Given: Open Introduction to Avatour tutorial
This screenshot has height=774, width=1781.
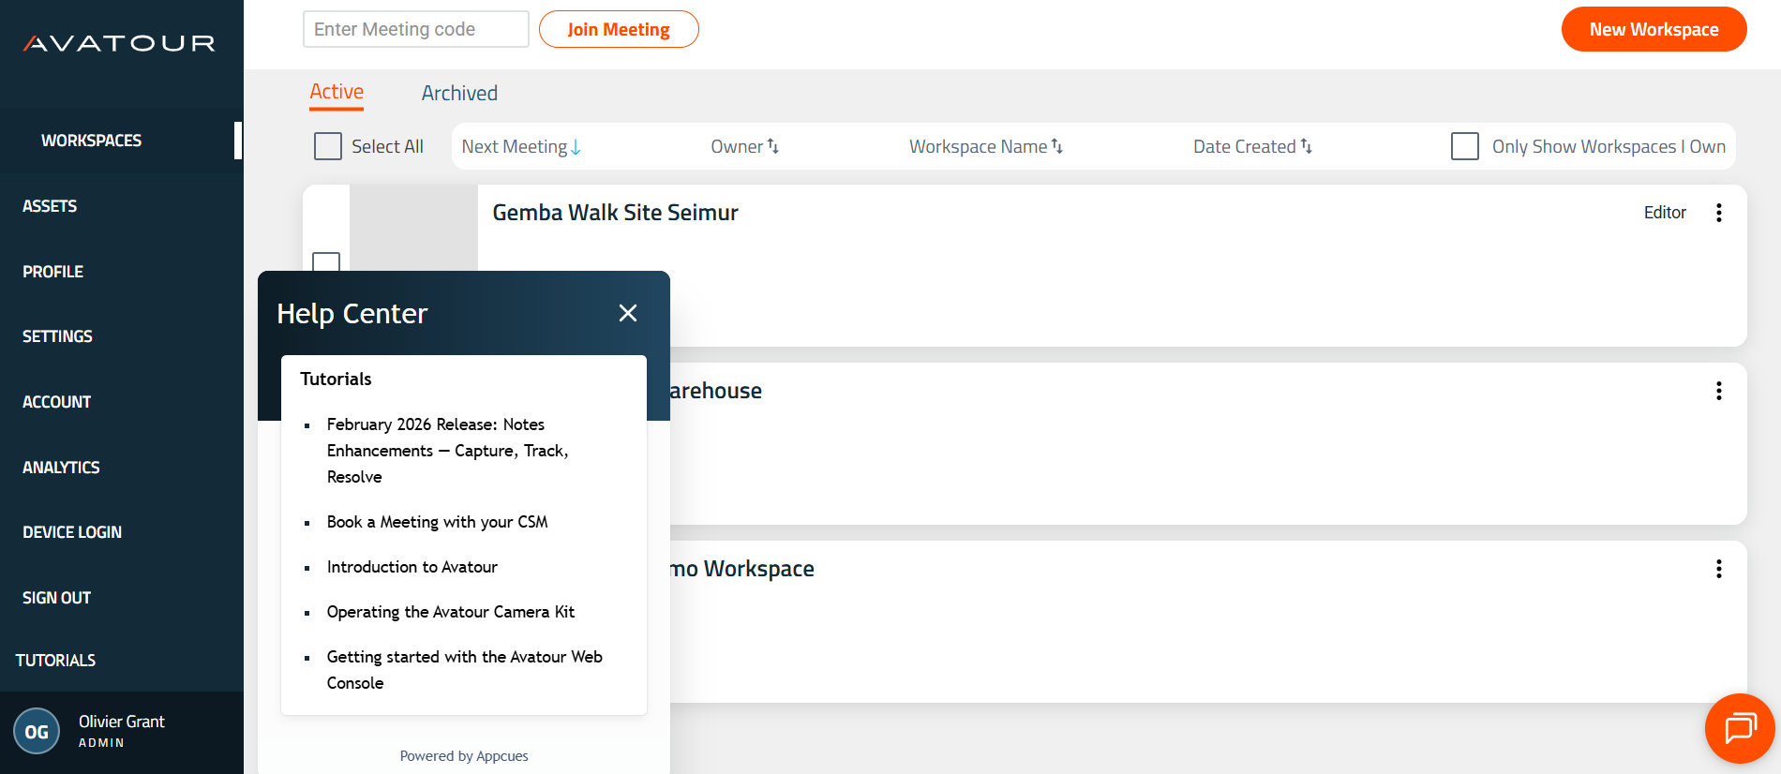Looking at the screenshot, I should [x=412, y=567].
